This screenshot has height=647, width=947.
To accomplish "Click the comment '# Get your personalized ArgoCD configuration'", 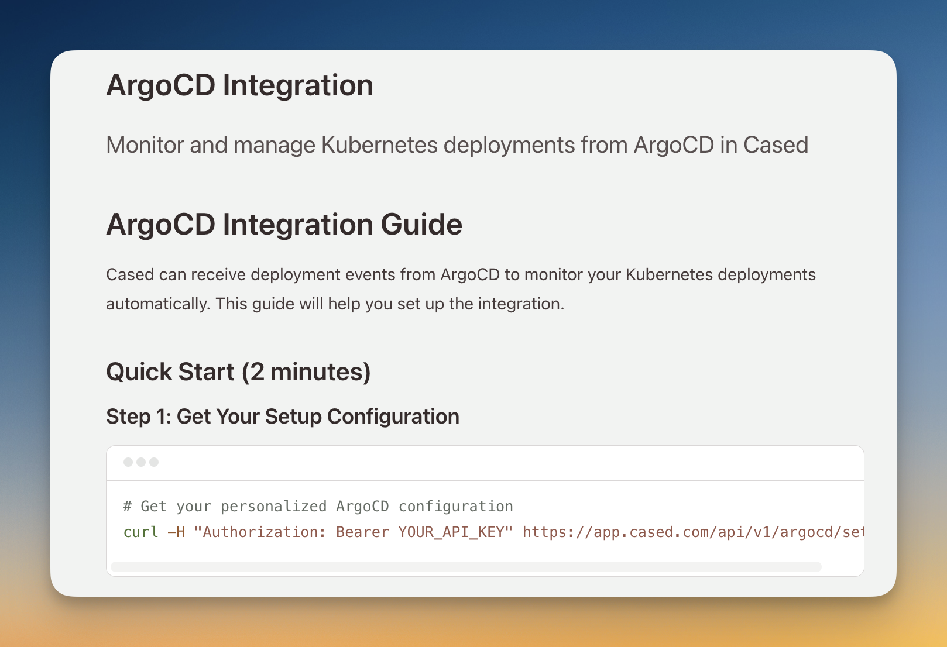I will pos(318,506).
